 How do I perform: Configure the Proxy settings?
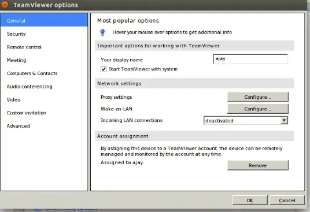258,97
